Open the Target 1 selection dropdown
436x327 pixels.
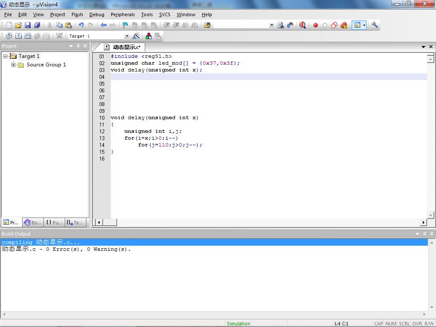[x=126, y=36]
